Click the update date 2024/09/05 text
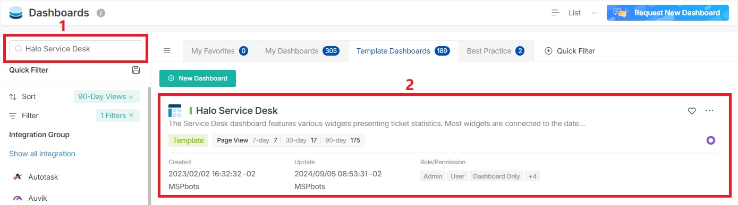This screenshot has width=738, height=205. pos(338,174)
